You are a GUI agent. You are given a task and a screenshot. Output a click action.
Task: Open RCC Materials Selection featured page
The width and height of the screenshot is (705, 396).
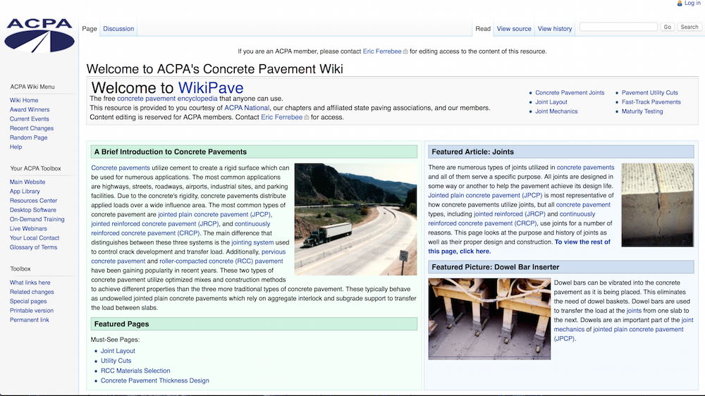135,371
